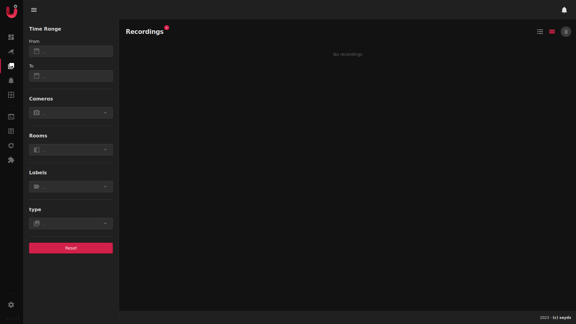
Task: Open the log viewer in the sidebar
Action: tap(11, 131)
